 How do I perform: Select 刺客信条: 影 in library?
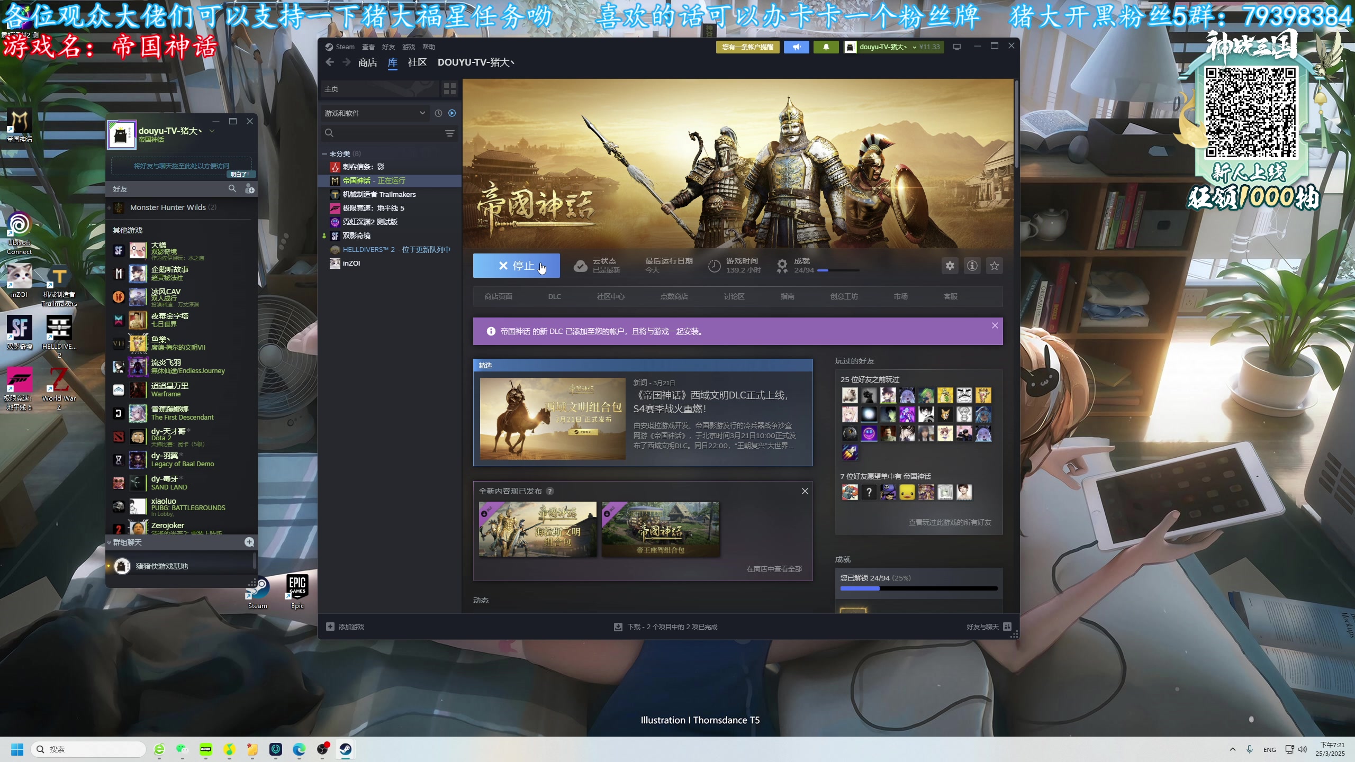pos(390,167)
